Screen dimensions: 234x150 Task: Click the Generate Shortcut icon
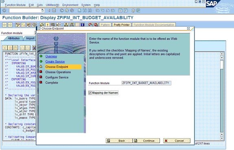pos(125,11)
